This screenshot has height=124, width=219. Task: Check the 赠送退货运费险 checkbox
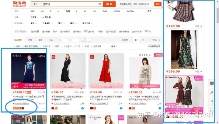click(23, 46)
